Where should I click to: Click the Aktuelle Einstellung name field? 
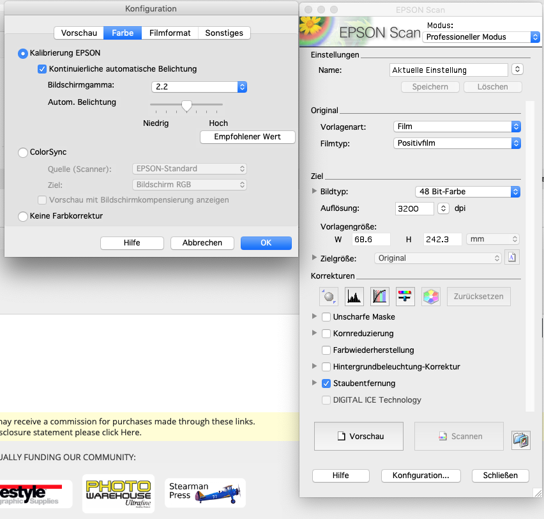pos(449,70)
